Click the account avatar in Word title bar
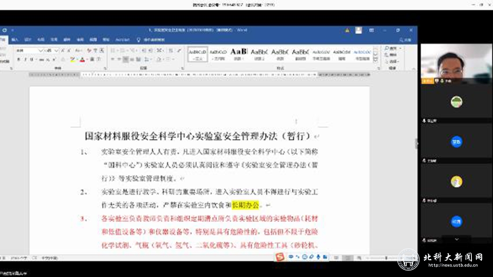Image resolution: width=493 pixels, height=277 pixels. coord(358,30)
